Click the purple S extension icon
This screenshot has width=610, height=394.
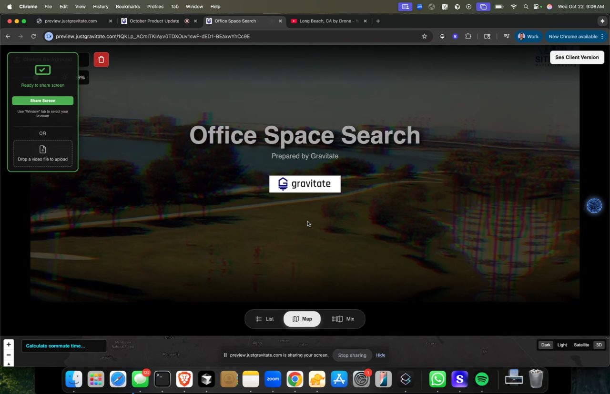pos(455,36)
